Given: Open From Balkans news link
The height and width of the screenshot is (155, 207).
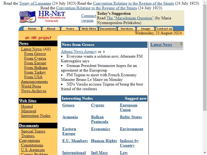Looking at the screenshot, I should (36, 68).
